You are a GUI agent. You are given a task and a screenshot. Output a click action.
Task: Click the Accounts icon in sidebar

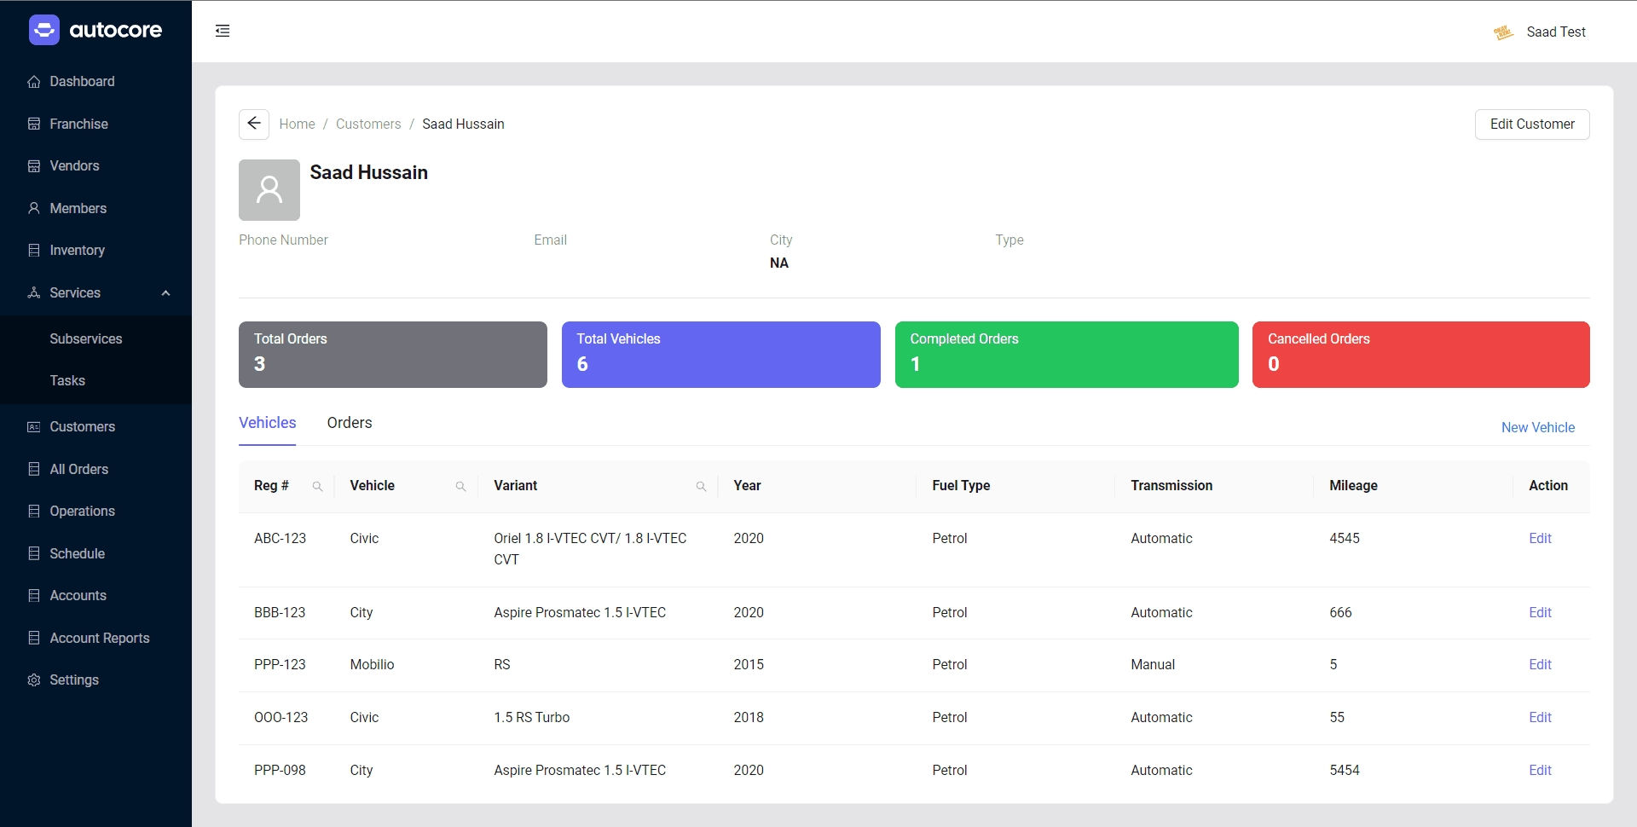pos(34,595)
